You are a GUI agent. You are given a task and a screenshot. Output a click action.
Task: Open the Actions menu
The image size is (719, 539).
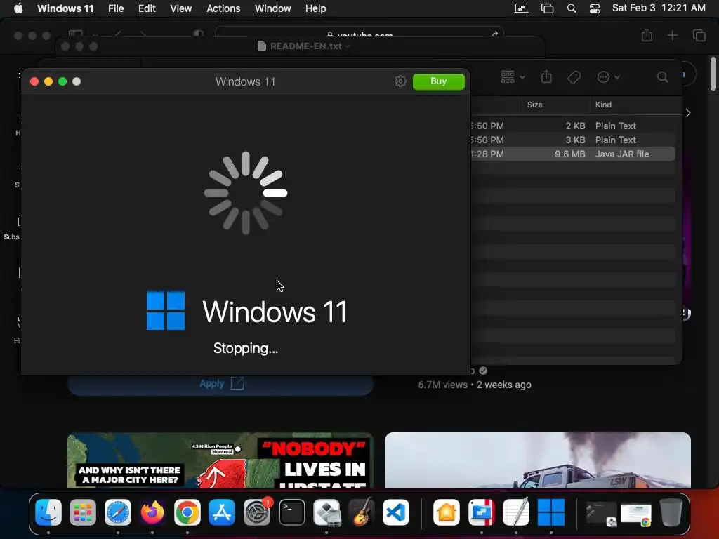point(223,8)
